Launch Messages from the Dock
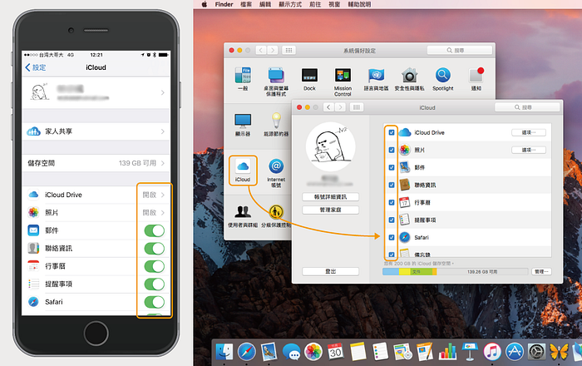 (x=291, y=352)
